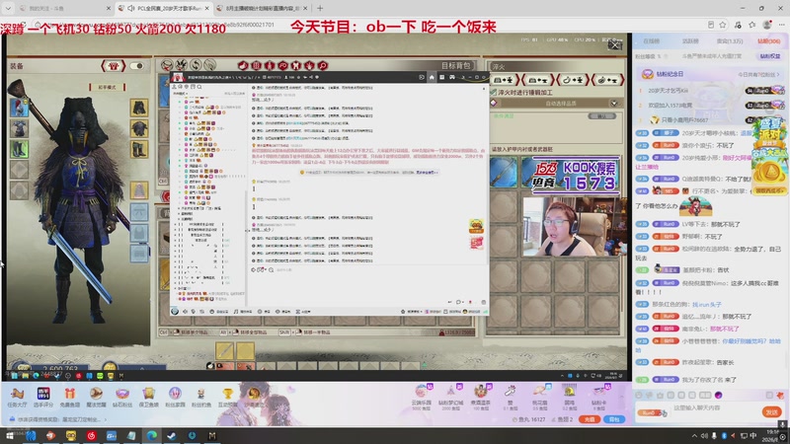Click the search icon in chat window sidebar
Screen dimensions: 790x444
[x=199, y=87]
